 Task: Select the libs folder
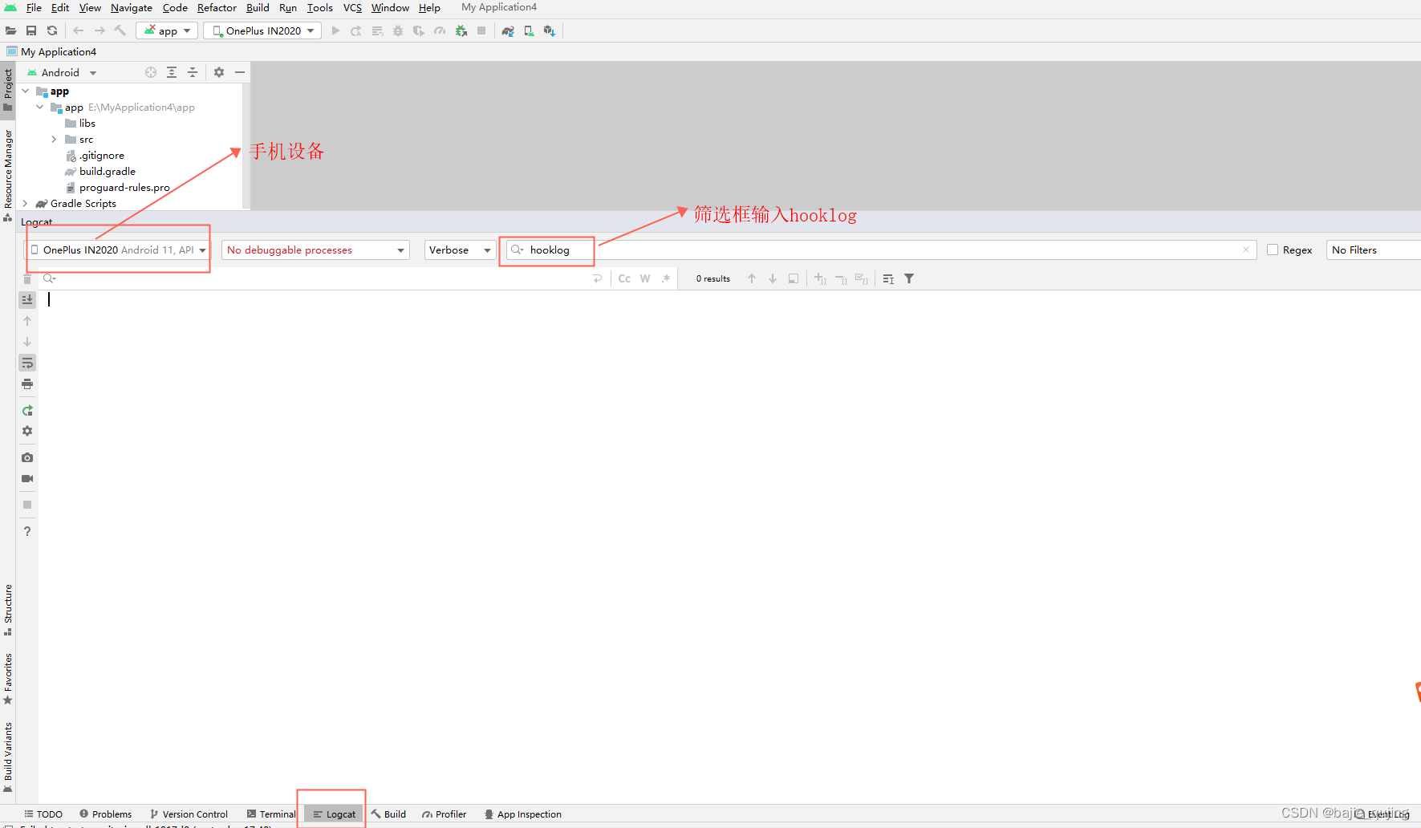click(x=87, y=124)
